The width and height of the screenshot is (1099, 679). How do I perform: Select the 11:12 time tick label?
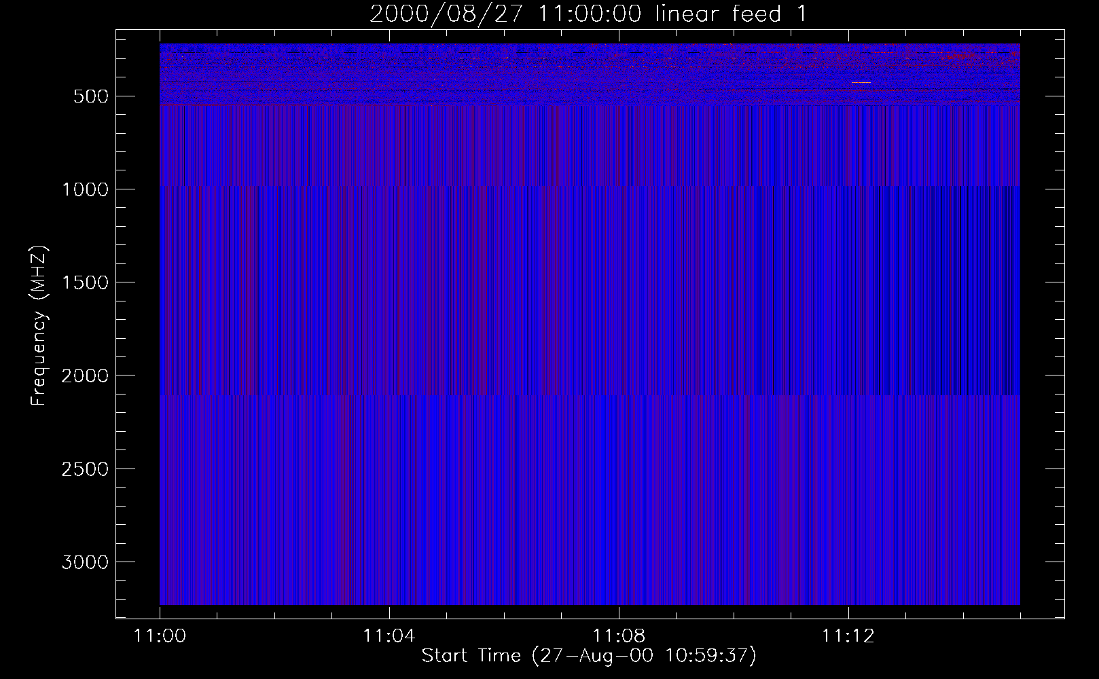click(848, 636)
